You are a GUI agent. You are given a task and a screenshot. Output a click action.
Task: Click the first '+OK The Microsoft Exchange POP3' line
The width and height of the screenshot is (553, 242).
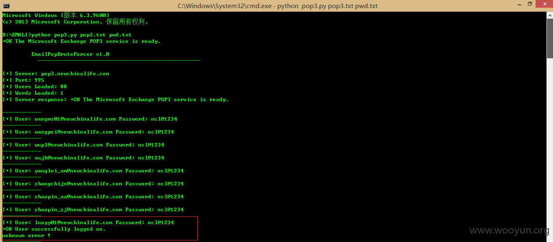pyautogui.click(x=82, y=41)
